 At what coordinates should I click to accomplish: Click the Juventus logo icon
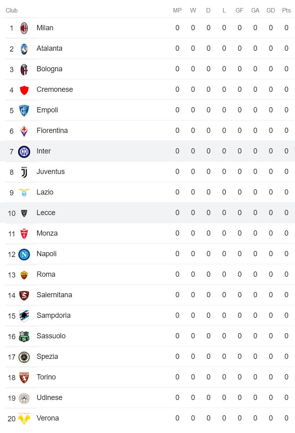click(24, 172)
